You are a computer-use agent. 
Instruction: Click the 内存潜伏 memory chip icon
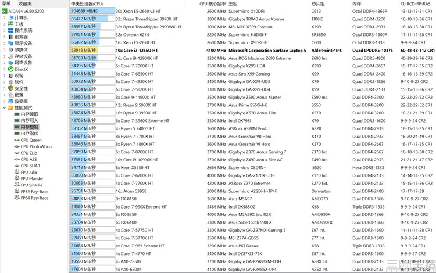(x=17, y=134)
